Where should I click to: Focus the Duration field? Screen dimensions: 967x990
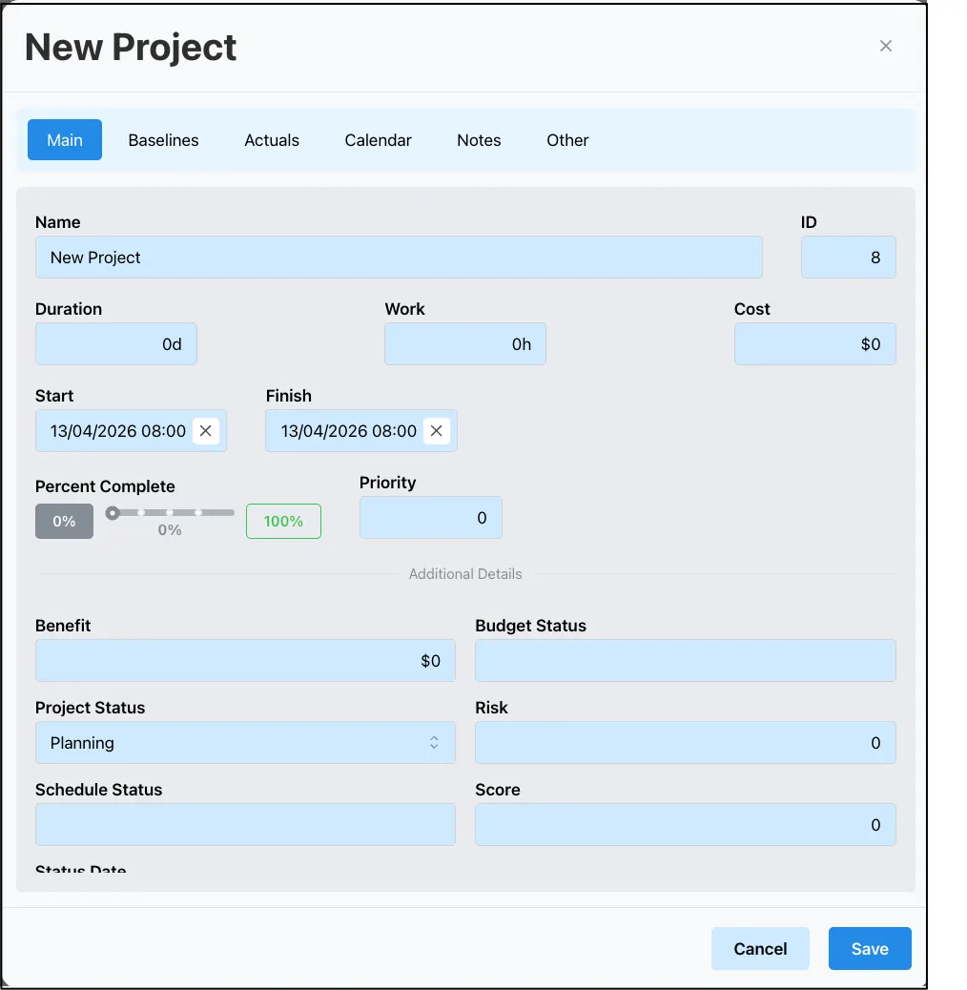(x=116, y=343)
